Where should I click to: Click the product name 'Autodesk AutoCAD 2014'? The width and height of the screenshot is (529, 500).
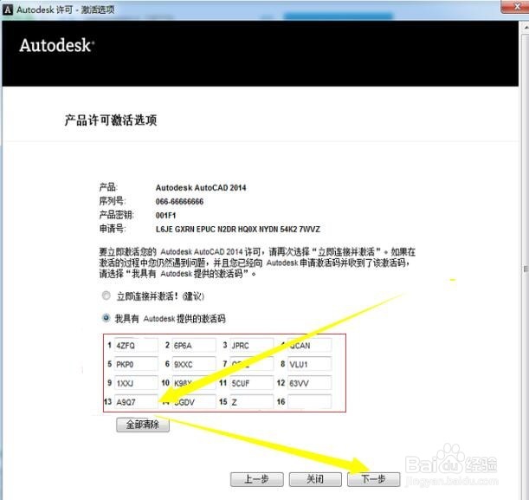(201, 188)
